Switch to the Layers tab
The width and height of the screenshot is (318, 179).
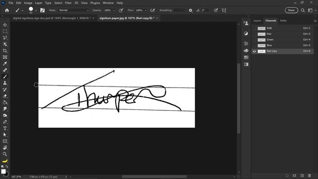point(257,21)
